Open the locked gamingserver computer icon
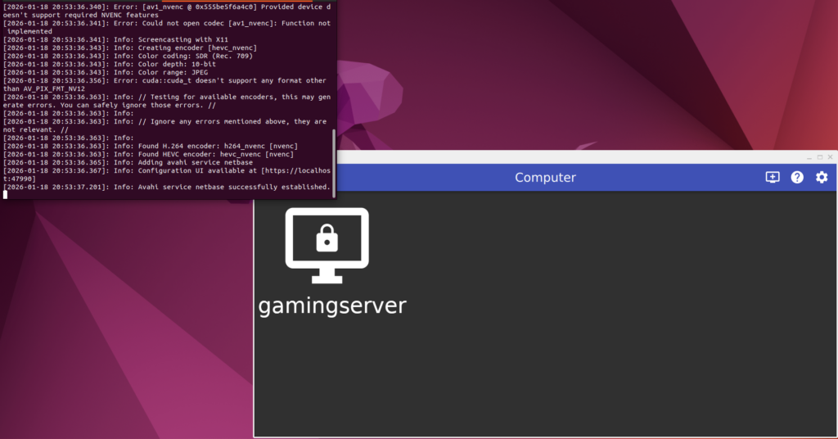 click(x=327, y=246)
